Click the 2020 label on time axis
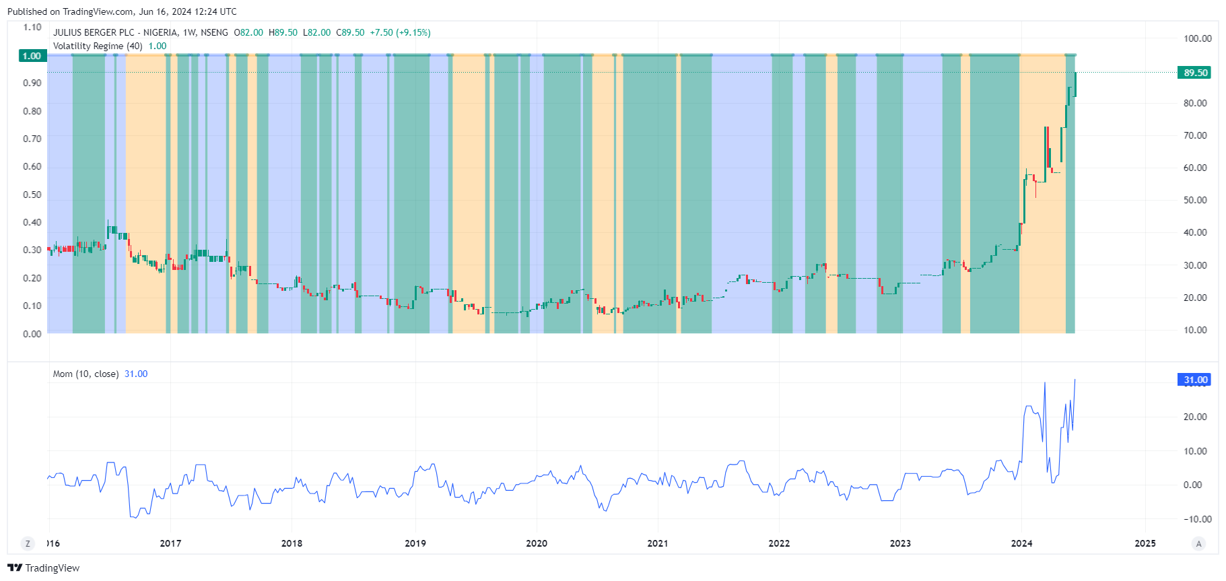This screenshot has width=1226, height=581. (537, 543)
